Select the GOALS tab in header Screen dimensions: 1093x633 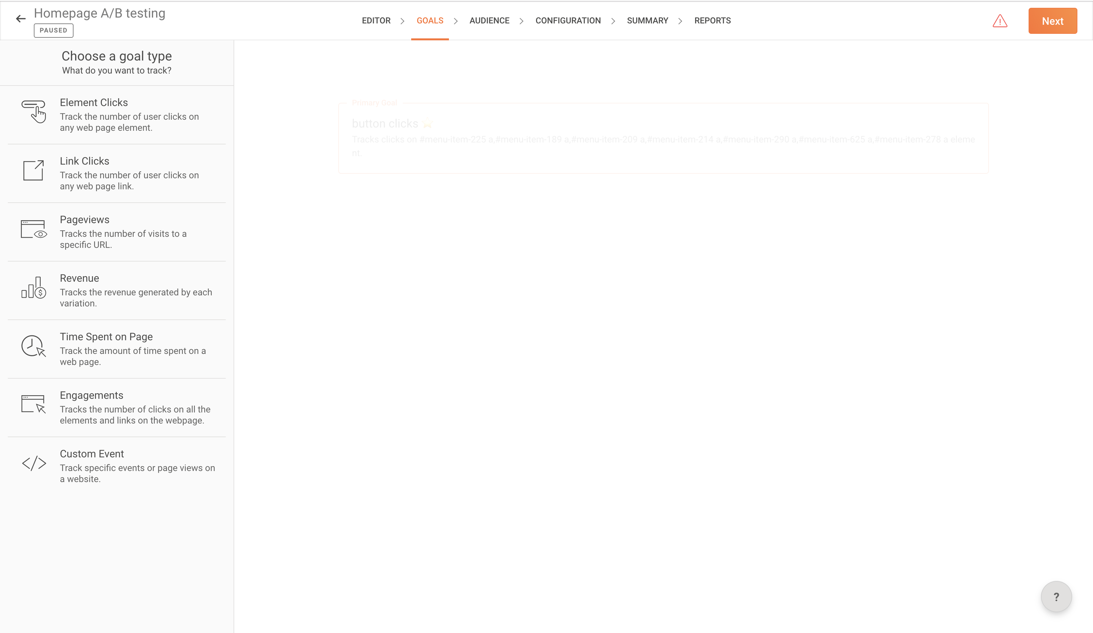(x=429, y=20)
